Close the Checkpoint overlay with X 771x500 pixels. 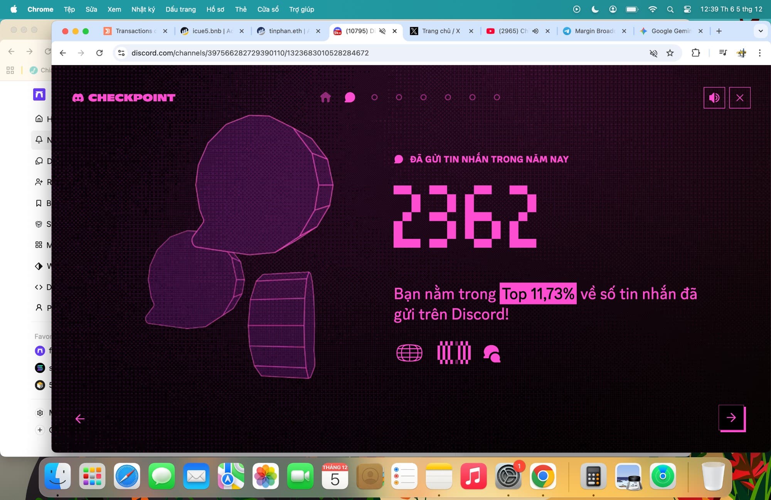(739, 98)
